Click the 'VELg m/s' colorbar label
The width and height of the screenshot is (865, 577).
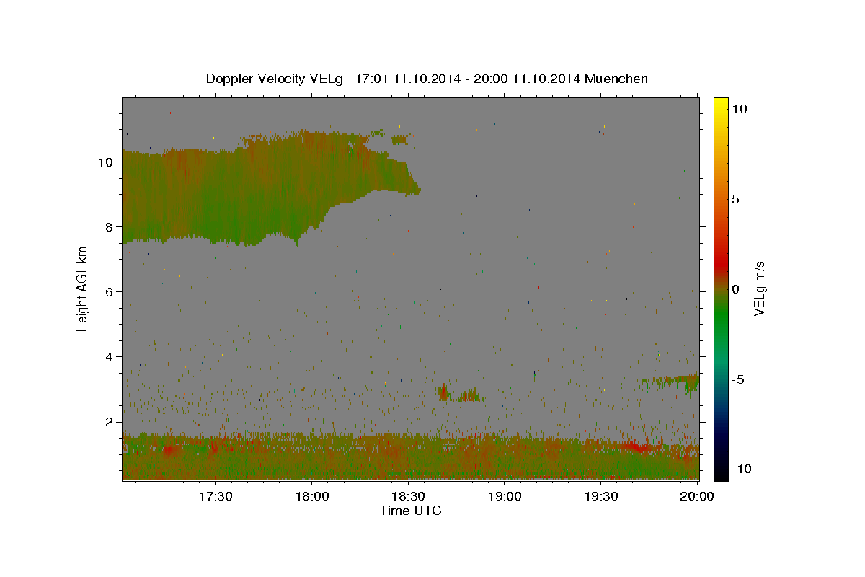759,288
